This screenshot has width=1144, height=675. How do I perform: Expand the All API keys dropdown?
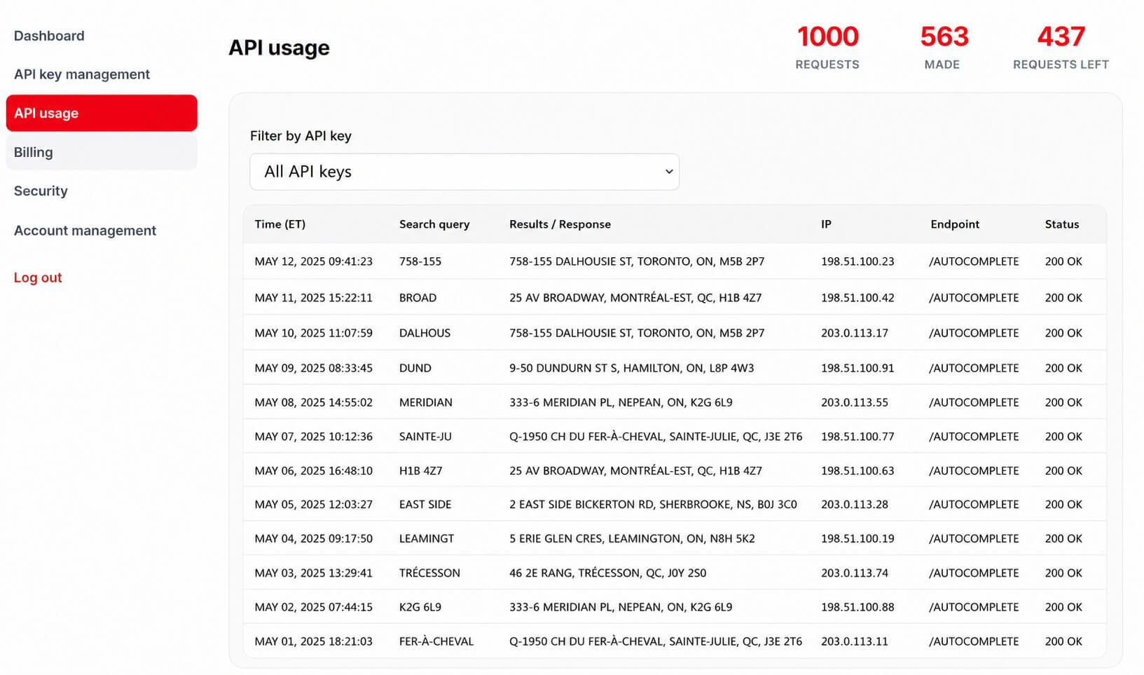coord(464,172)
